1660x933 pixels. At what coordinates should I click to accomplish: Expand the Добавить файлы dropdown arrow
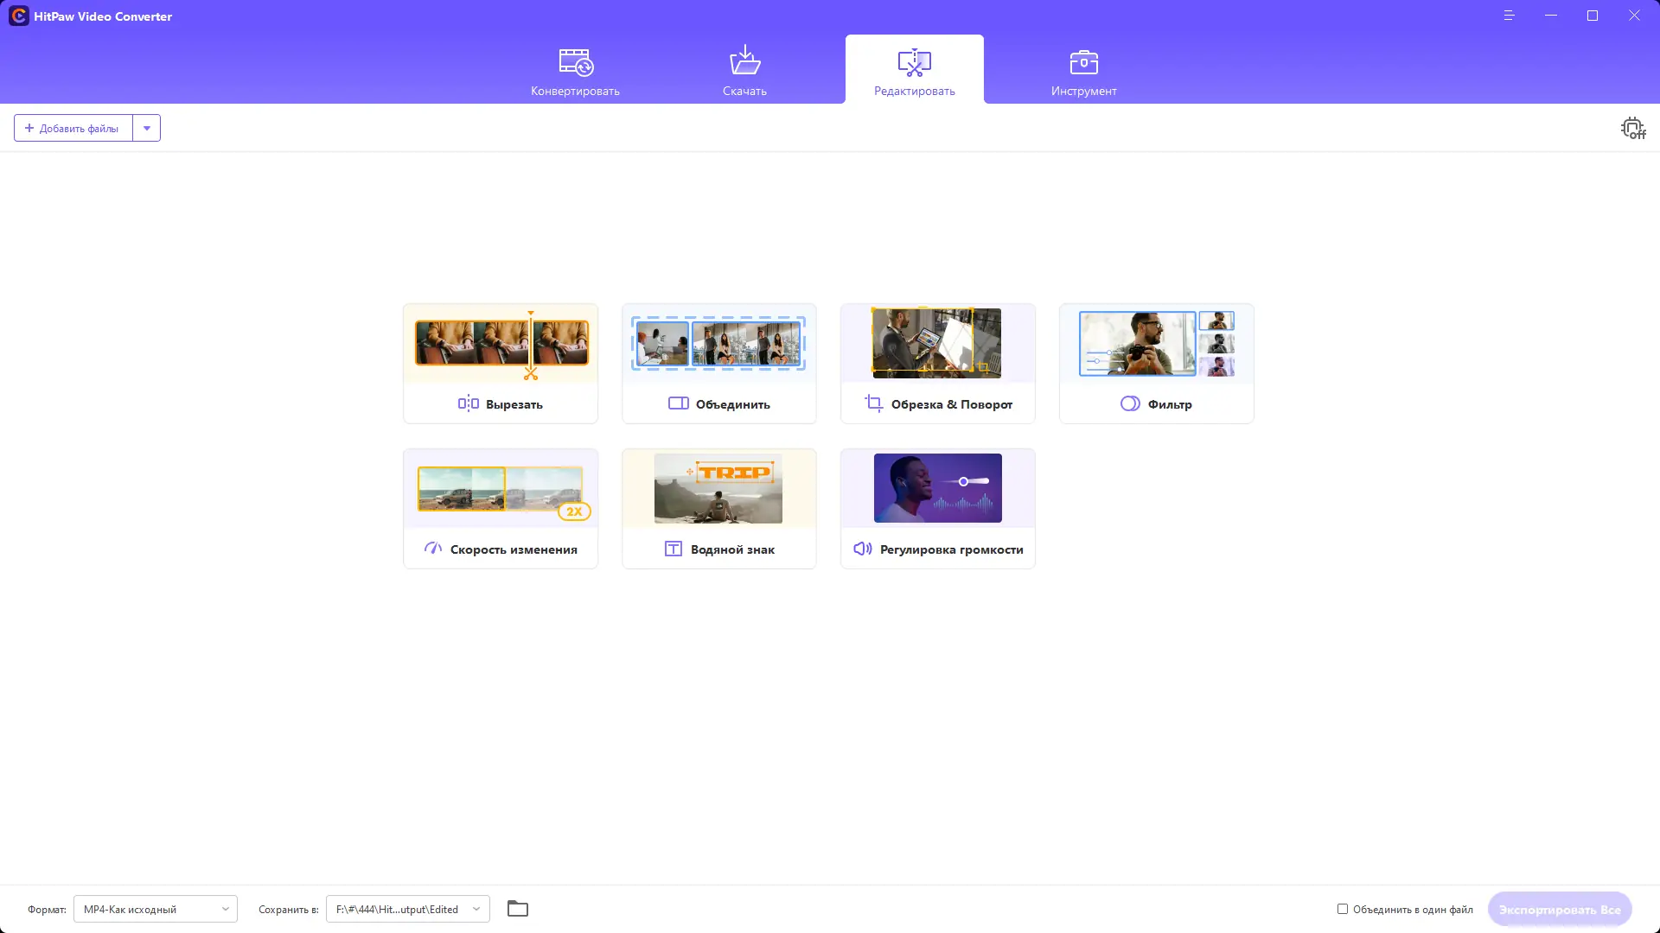147,128
